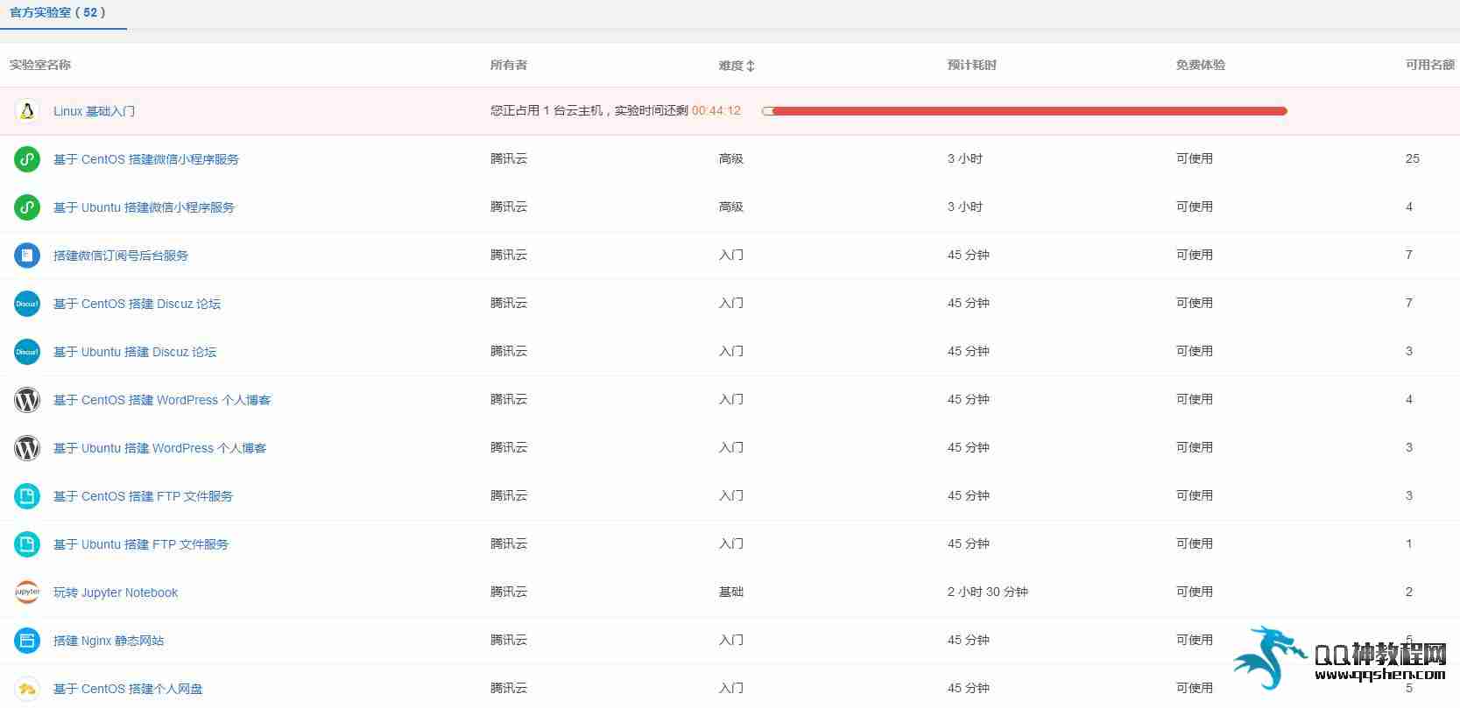
Task: Open 基于 CentOS 搭建 WordPress 个人博客
Action: pyautogui.click(x=162, y=400)
